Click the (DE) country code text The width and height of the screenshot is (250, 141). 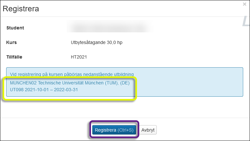point(124,83)
